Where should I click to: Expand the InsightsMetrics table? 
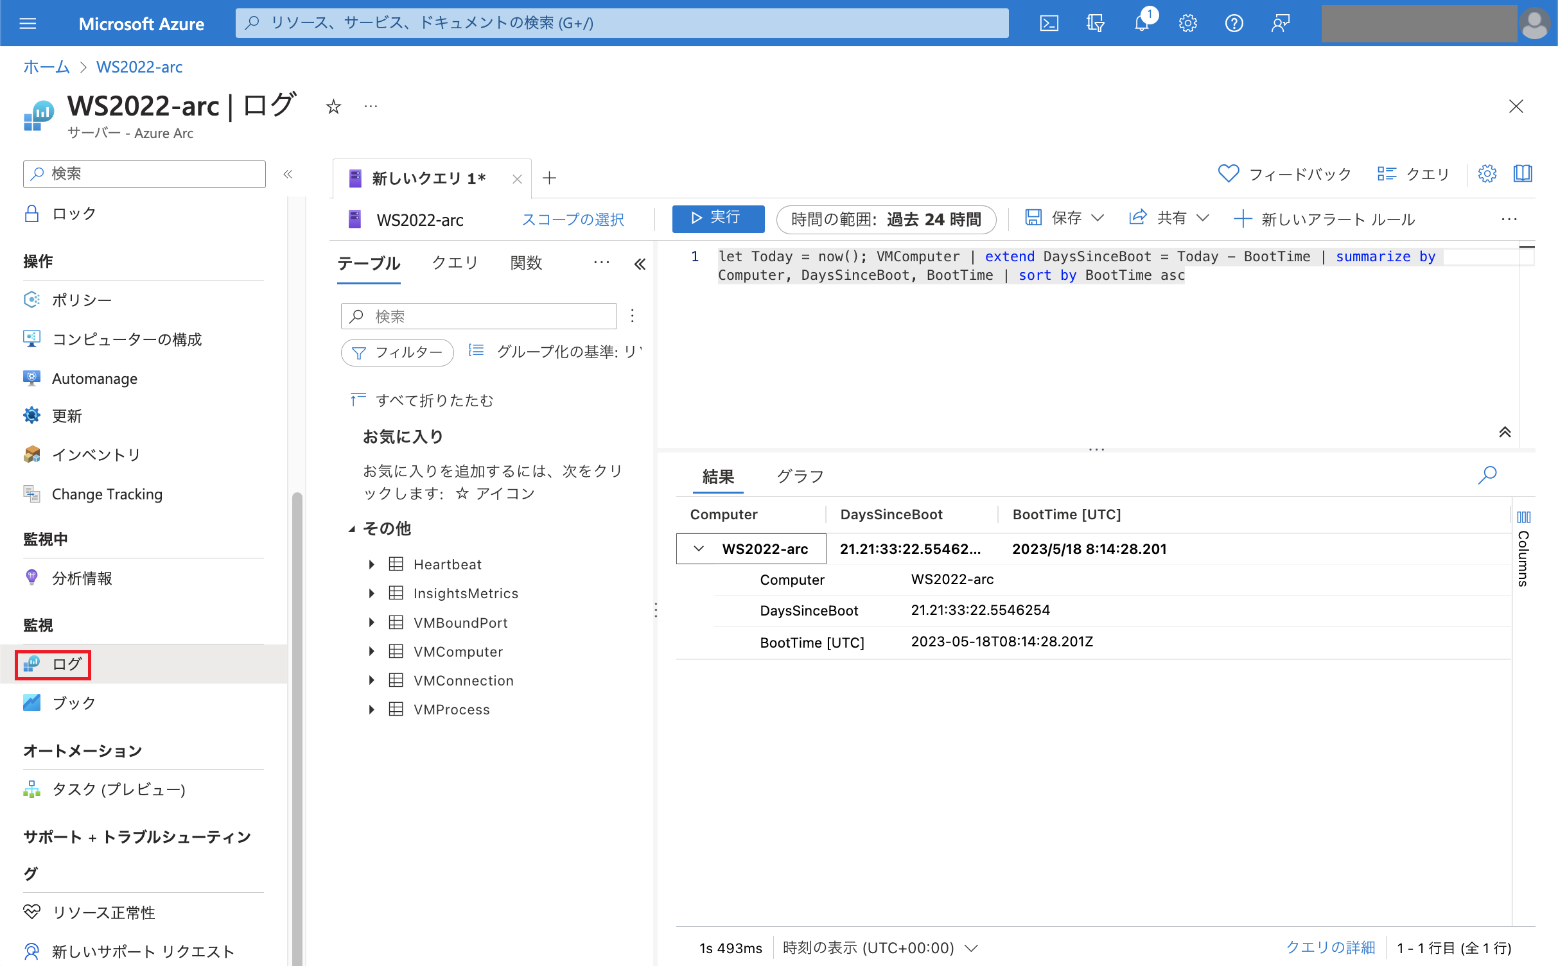371,594
